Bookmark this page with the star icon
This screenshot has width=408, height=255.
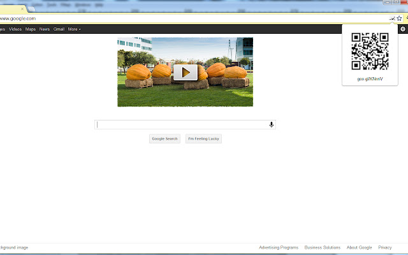pyautogui.click(x=399, y=18)
